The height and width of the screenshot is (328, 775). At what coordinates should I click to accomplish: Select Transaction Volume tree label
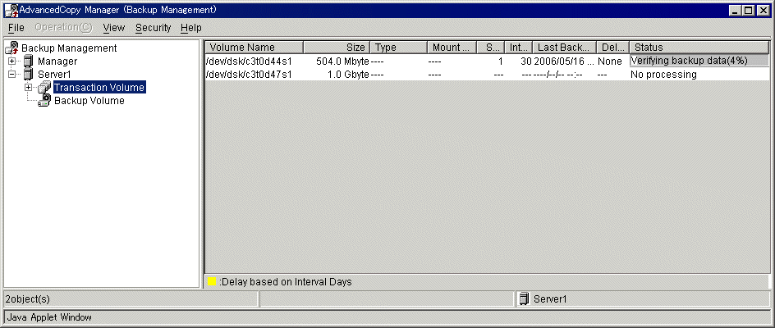click(99, 88)
